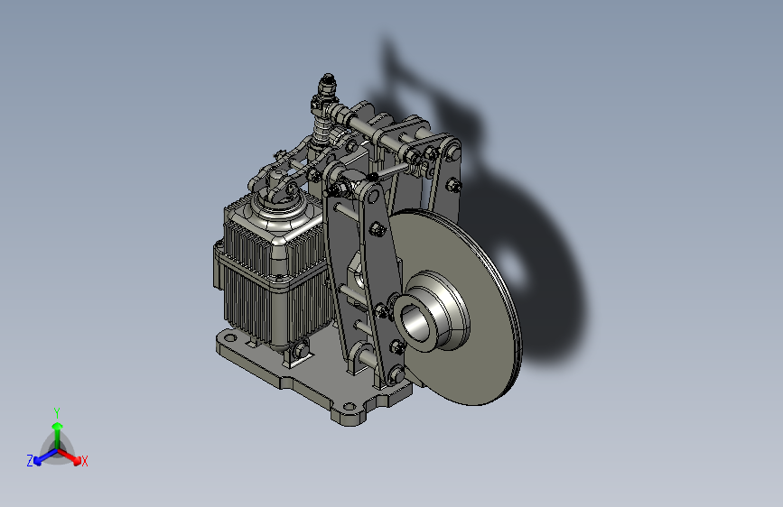Viewport: 783px width, 507px height.
Task: Select the hub bore at the disc center
Action: coord(414,322)
